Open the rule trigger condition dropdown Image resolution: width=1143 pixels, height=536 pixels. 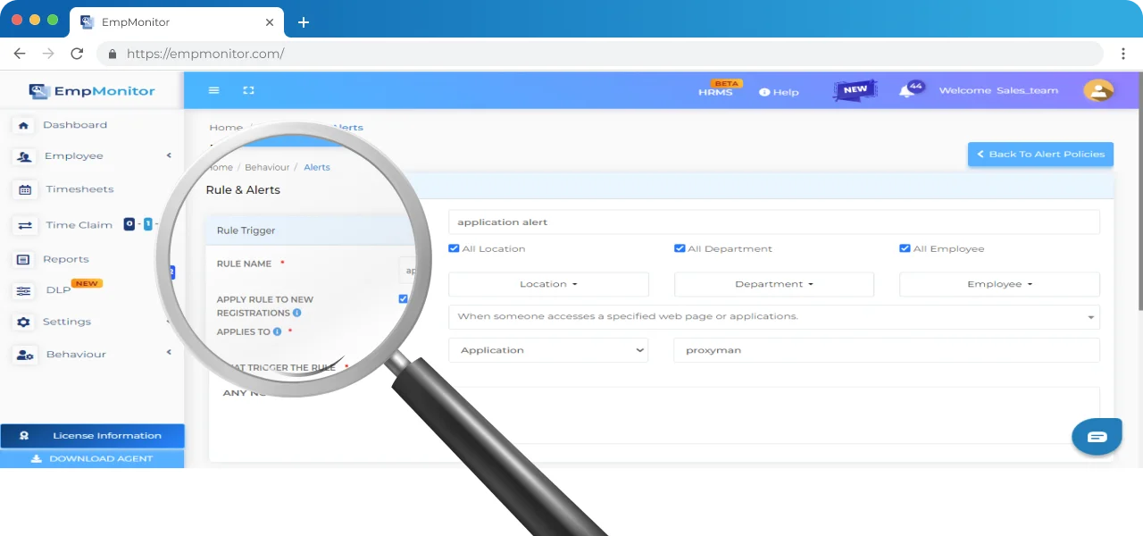[774, 317]
